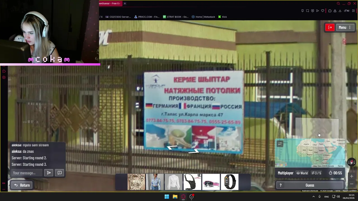Open the extensions puzzle icon
Image resolution: width=358 pixels, height=201 pixels.
(x=330, y=11)
